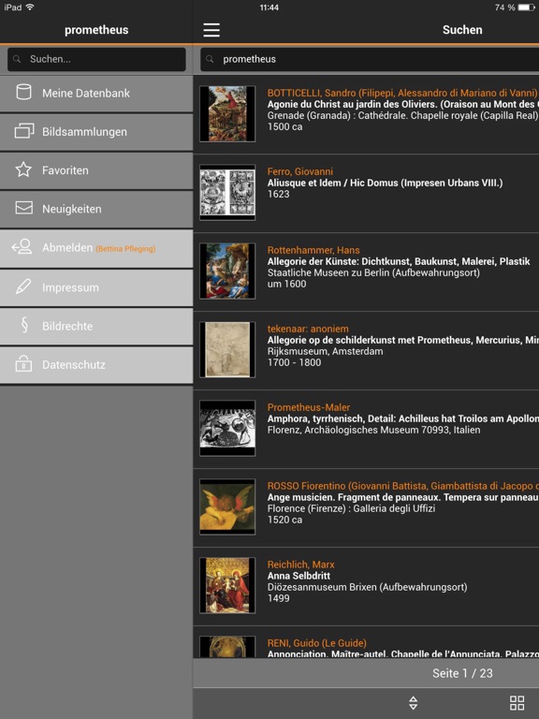Click the prometheus sidebar header title
The height and width of the screenshot is (719, 539).
(x=96, y=30)
